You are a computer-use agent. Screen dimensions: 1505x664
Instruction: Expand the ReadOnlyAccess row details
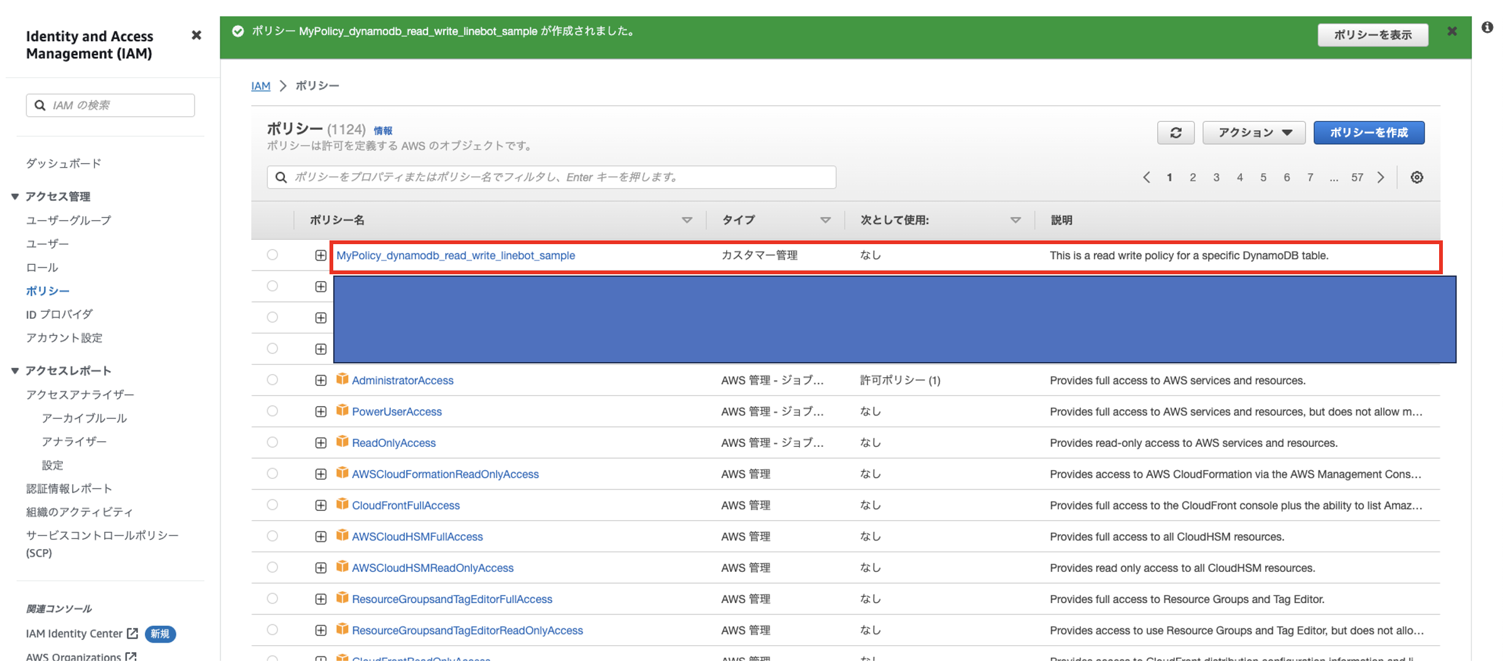tap(321, 443)
